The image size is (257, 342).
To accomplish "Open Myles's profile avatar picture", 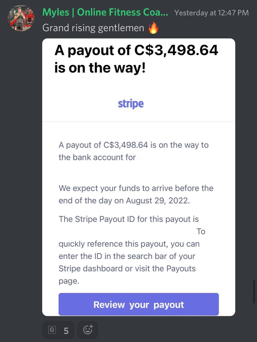I will coord(21,18).
